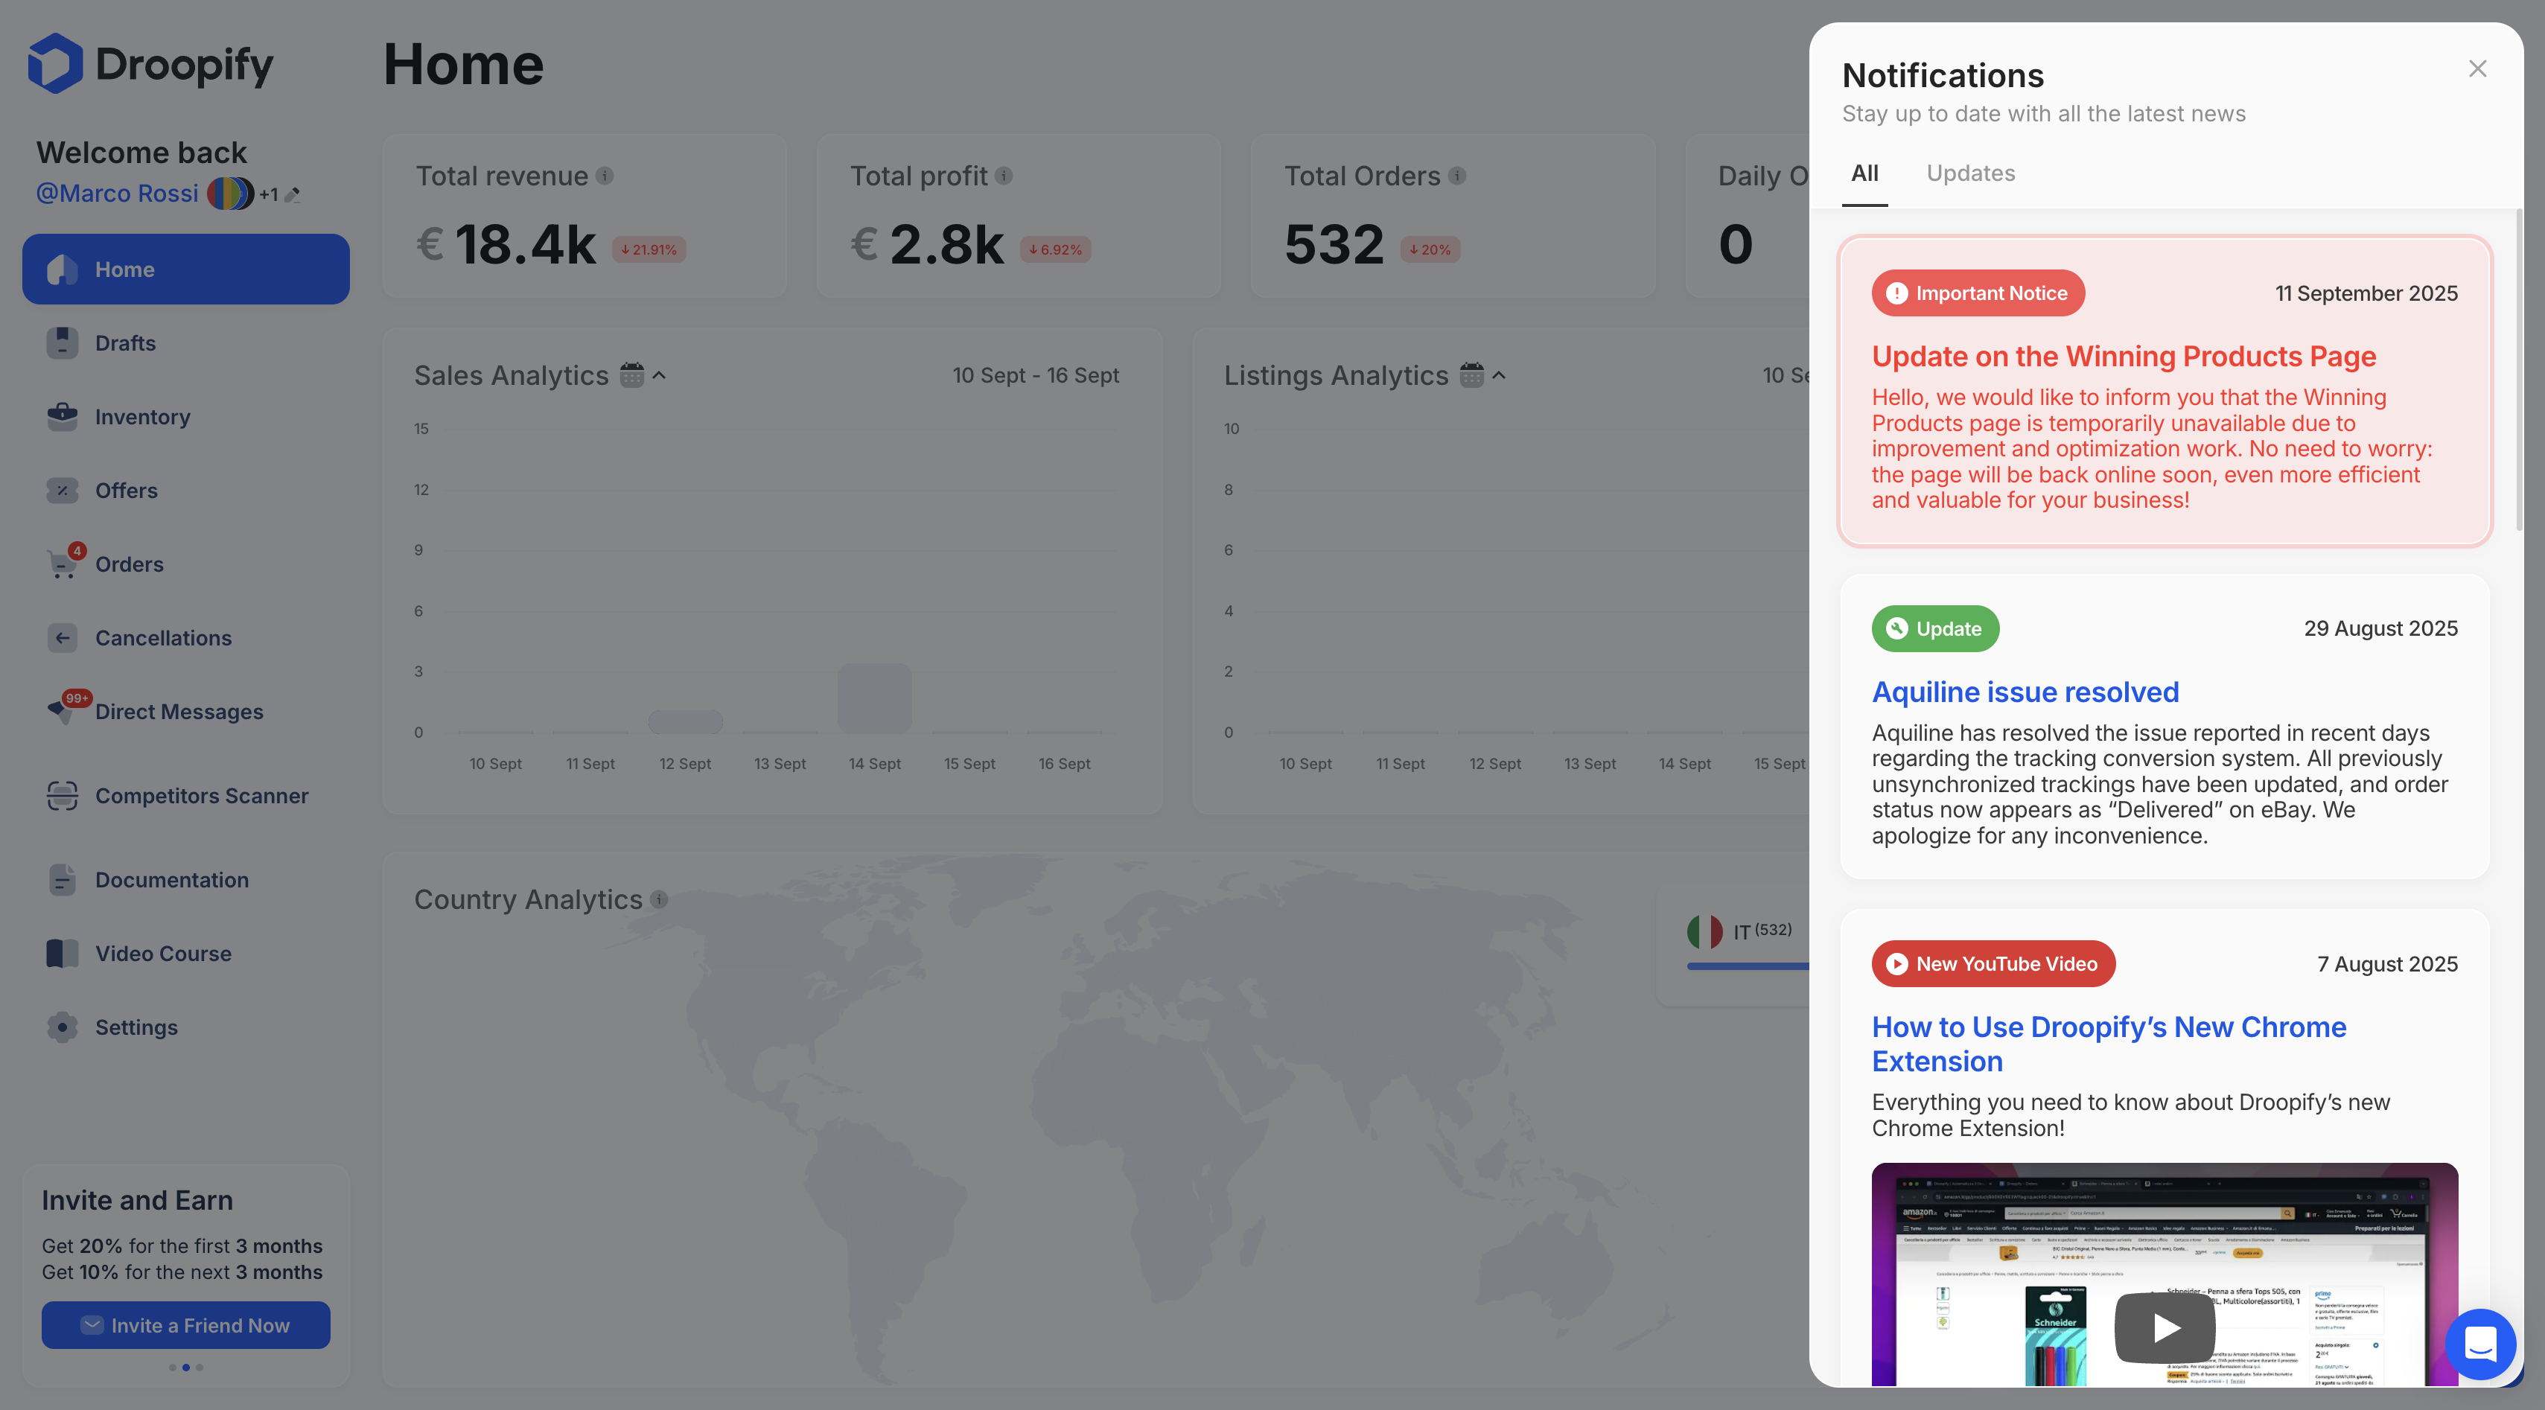Switch to the All notifications tab

[x=1865, y=174]
